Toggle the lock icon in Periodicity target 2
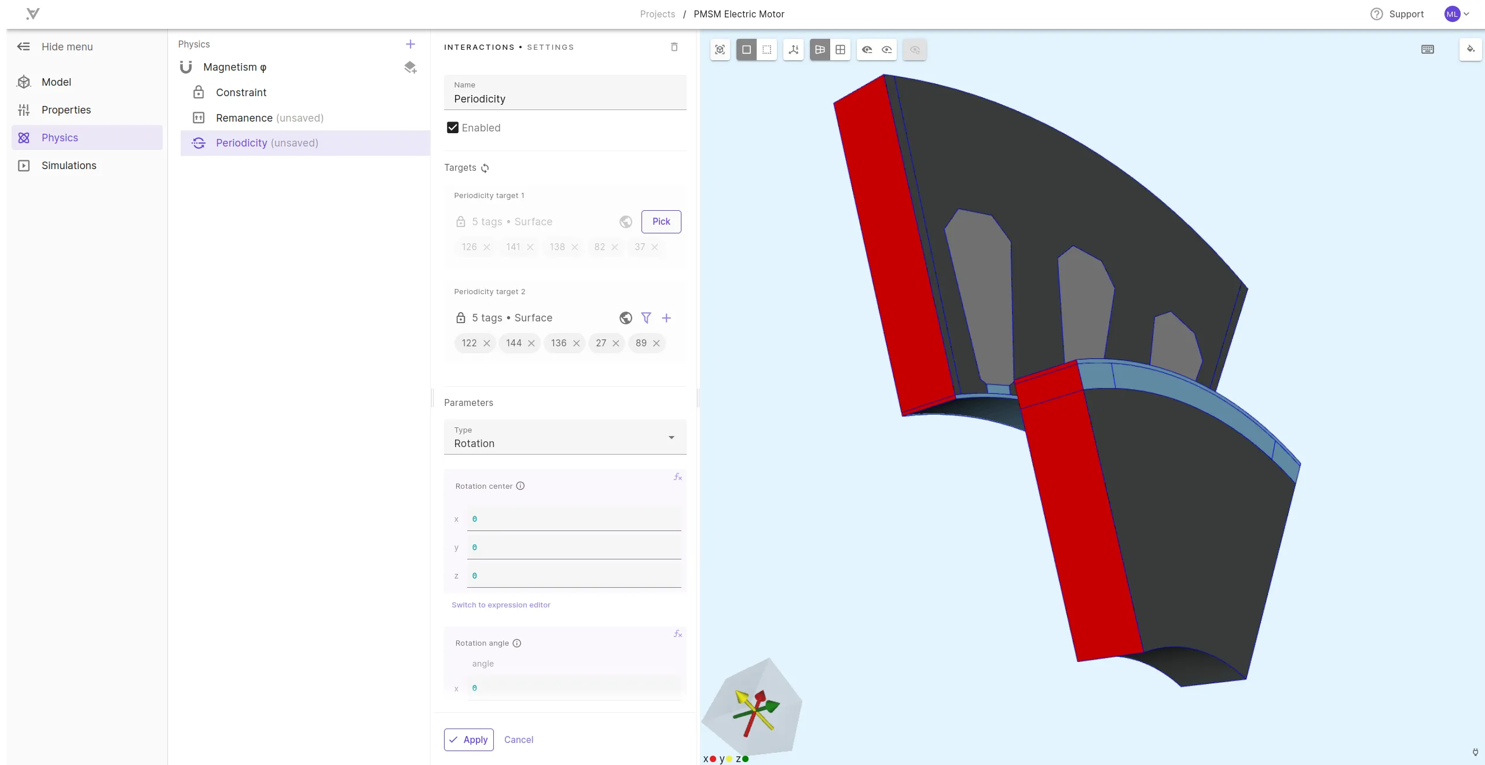The image size is (1485, 765). [x=461, y=318]
